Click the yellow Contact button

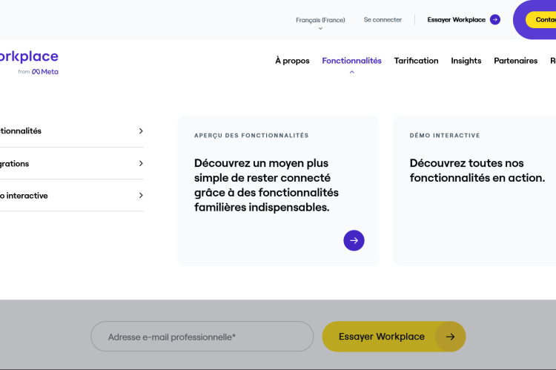[540, 20]
